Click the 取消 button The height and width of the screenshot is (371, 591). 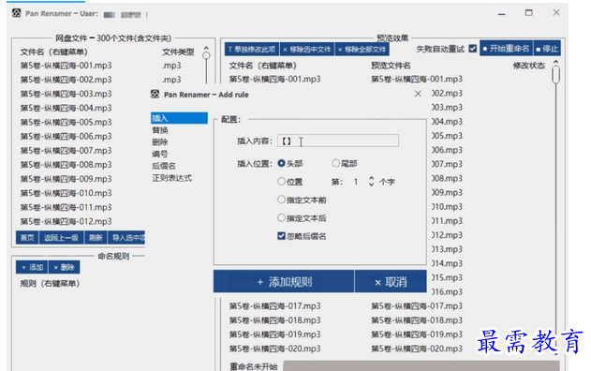coord(391,282)
